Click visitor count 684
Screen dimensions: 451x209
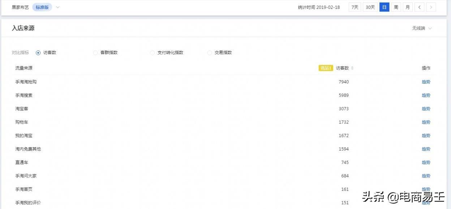click(x=345, y=176)
